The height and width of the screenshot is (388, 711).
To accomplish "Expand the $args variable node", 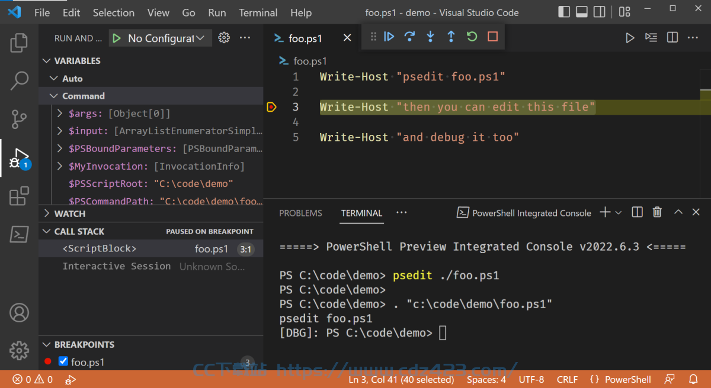I will pos(60,113).
